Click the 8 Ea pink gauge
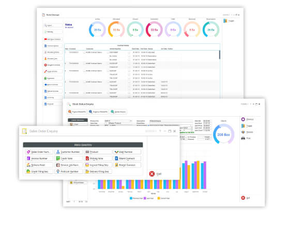 [192, 29]
